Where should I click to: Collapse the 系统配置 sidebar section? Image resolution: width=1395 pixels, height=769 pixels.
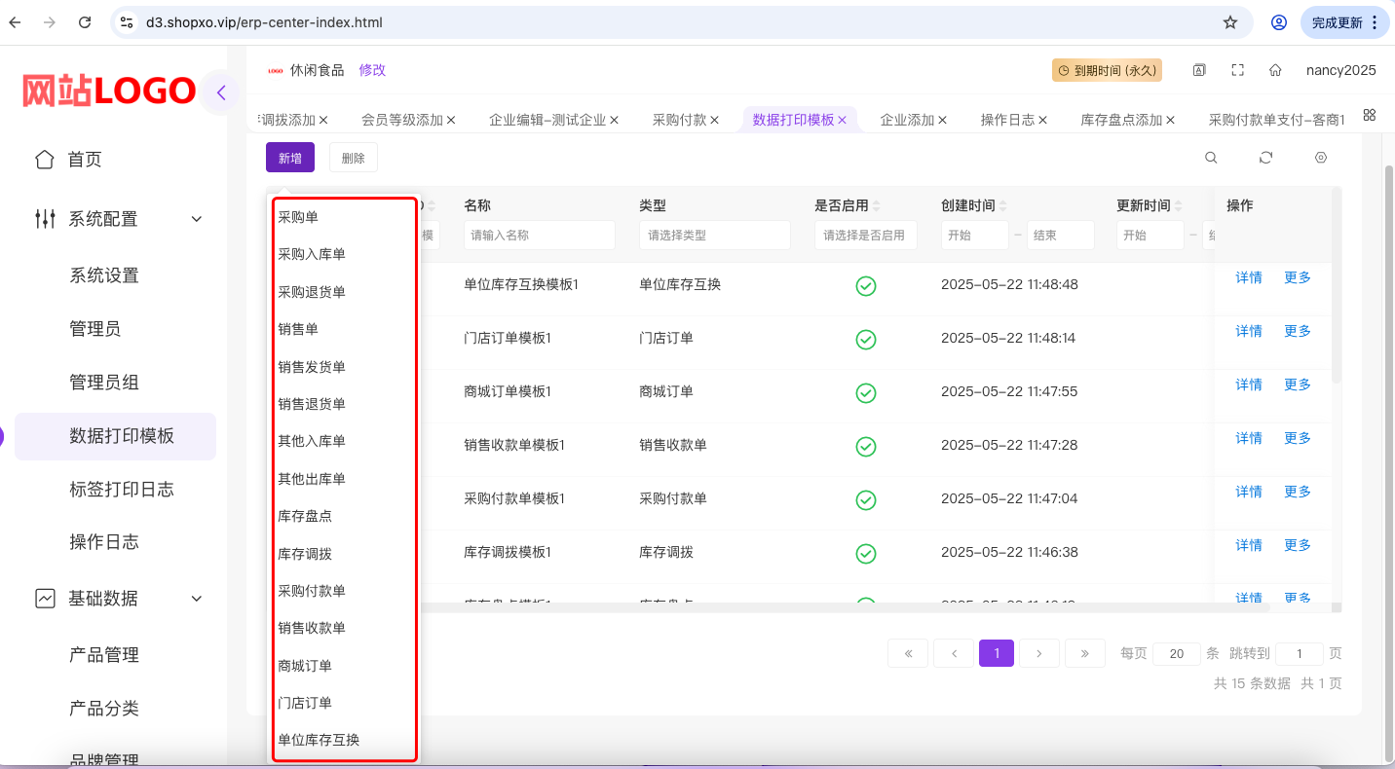tap(197, 219)
